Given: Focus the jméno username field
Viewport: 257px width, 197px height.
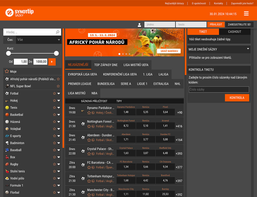Looking at the screenshot, I should [x=160, y=24].
